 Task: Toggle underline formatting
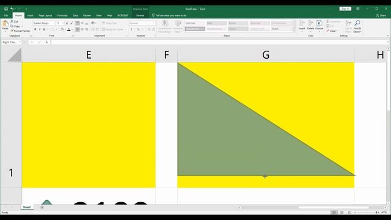click(44, 29)
